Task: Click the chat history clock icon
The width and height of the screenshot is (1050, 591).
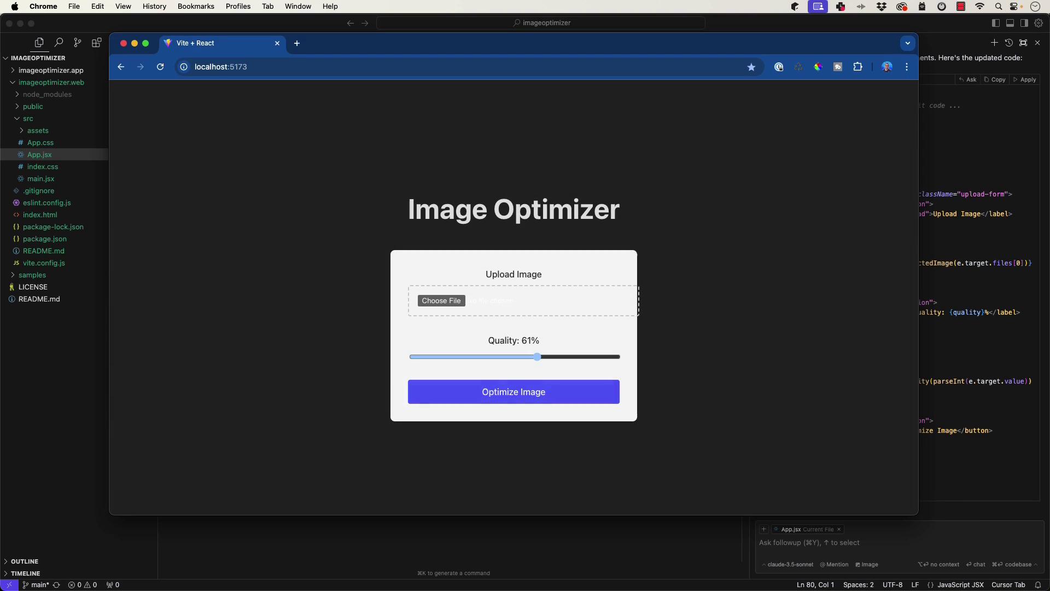Action: point(1009,43)
